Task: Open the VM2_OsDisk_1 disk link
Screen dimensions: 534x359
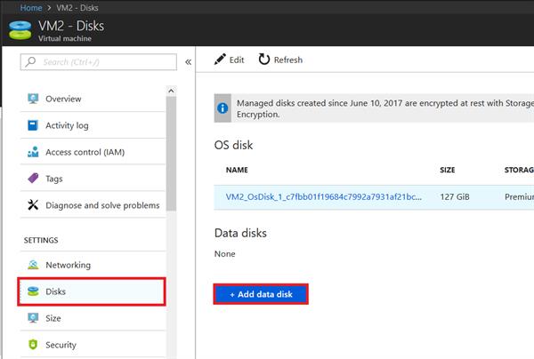Action: (x=323, y=196)
